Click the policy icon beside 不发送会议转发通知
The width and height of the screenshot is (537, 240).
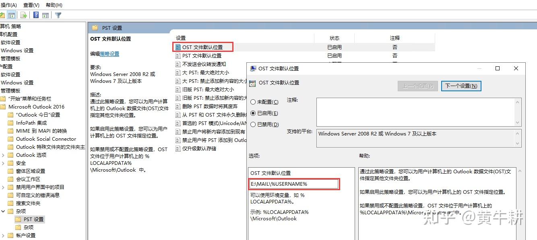click(x=178, y=64)
